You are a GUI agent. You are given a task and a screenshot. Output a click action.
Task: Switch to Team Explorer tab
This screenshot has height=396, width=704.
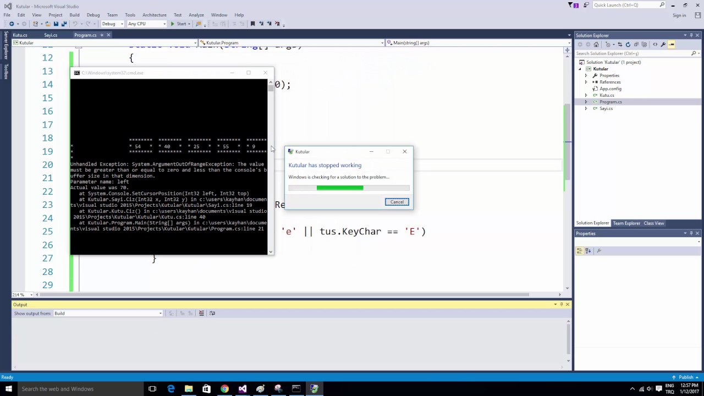point(626,223)
